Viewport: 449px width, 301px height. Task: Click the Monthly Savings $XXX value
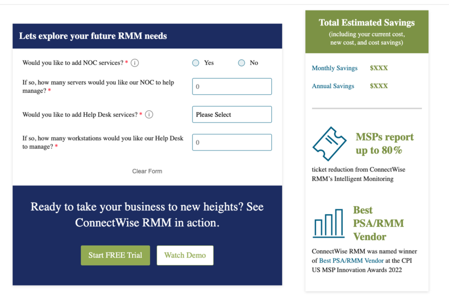pyautogui.click(x=379, y=68)
